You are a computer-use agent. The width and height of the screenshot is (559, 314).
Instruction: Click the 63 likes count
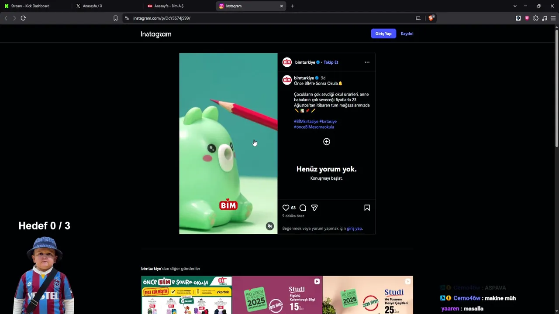click(x=293, y=208)
